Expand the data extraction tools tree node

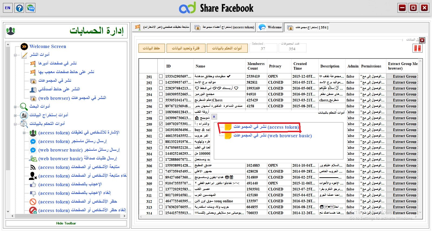[x=15, y=115]
